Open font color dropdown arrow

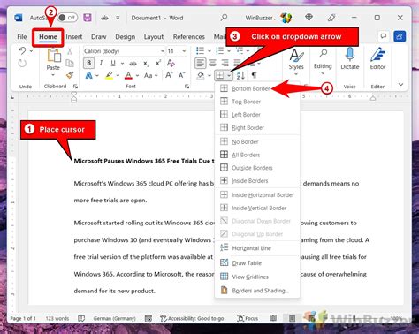pyautogui.click(x=137, y=76)
